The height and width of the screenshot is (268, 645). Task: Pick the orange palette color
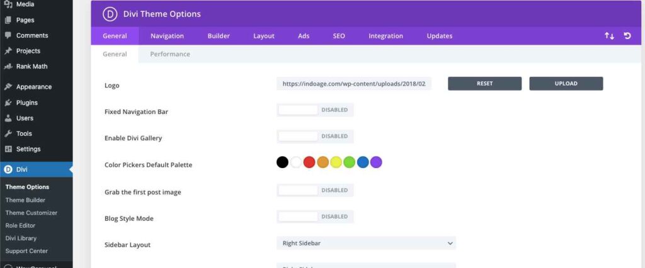coord(322,162)
